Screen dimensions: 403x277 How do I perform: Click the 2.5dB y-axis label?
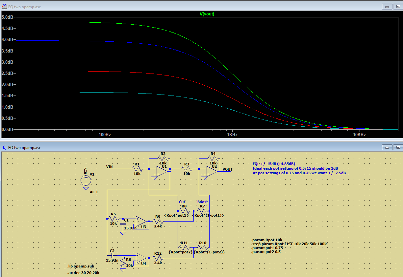click(7, 73)
